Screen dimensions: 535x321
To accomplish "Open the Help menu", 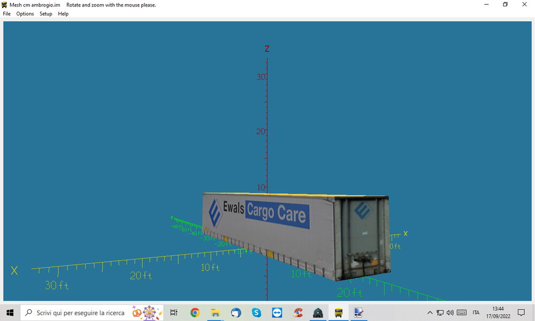I will point(63,14).
